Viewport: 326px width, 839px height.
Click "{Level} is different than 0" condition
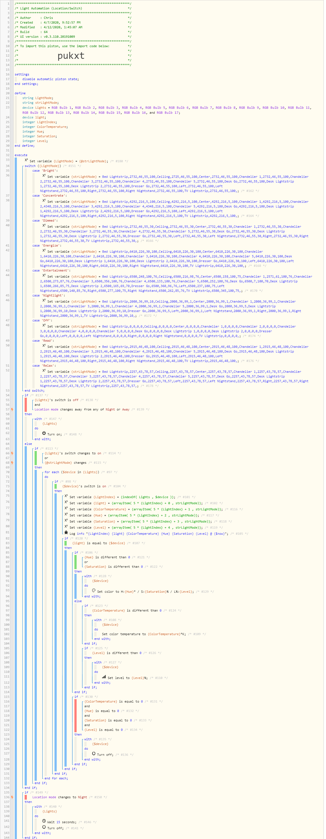click(117, 653)
